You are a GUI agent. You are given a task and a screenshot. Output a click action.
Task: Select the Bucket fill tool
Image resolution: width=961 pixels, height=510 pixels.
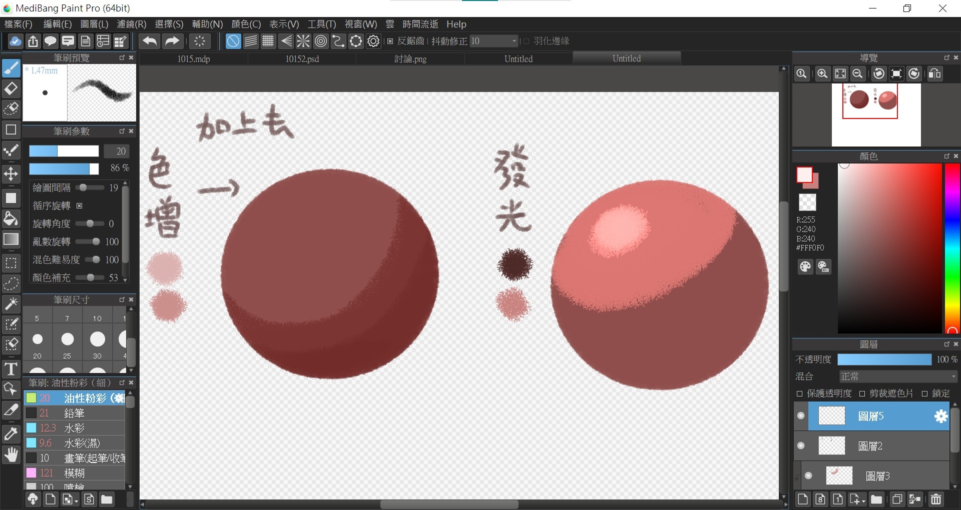(x=11, y=218)
